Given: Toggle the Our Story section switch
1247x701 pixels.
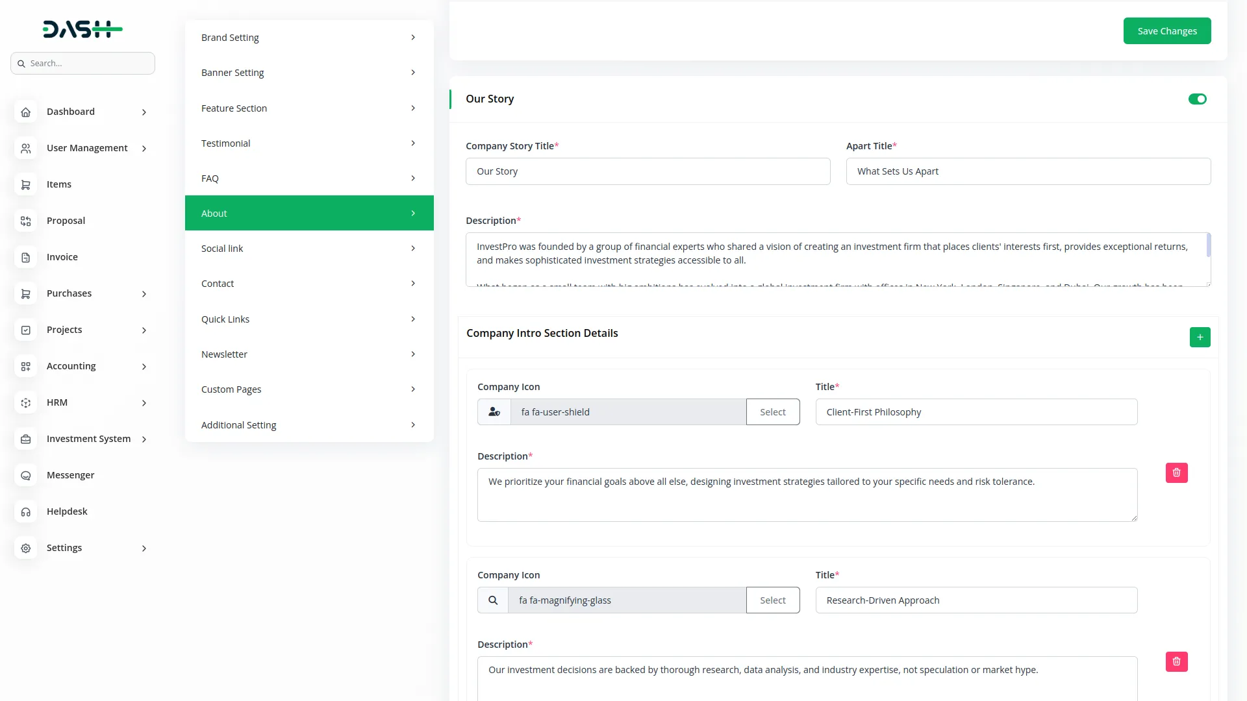Looking at the screenshot, I should pos(1197,99).
